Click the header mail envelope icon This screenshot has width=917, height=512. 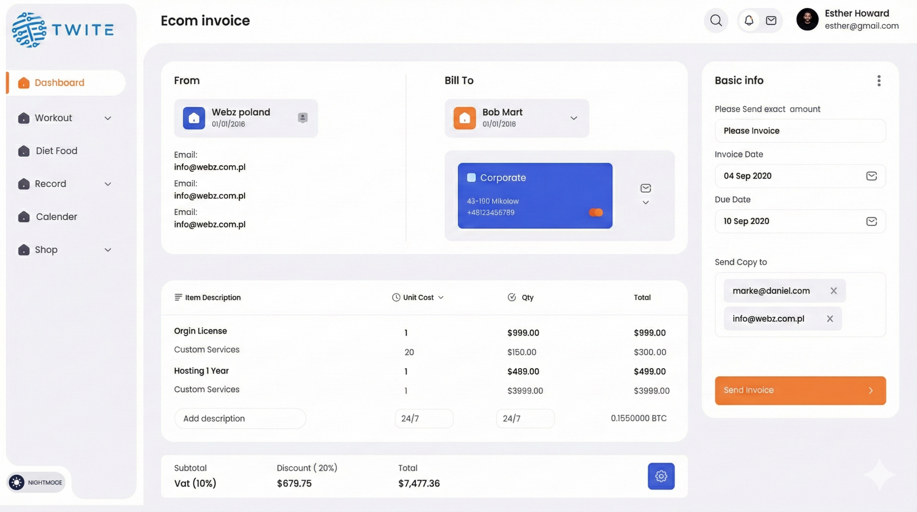coord(771,20)
